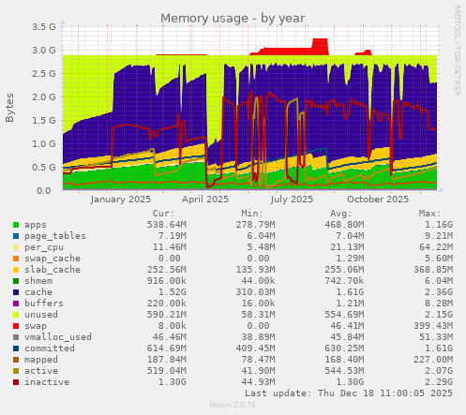Click the 'buffers' legend label
This screenshot has height=415, width=466.
click(44, 304)
